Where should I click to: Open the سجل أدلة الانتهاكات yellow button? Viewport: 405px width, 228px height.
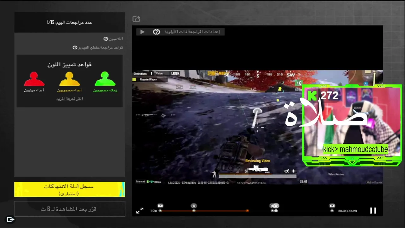pyautogui.click(x=70, y=189)
